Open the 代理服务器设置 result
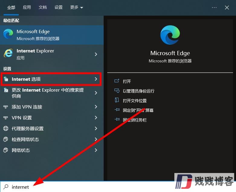Screen dimensions: 236x192 52,128
